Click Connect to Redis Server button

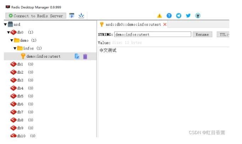tap(36, 16)
